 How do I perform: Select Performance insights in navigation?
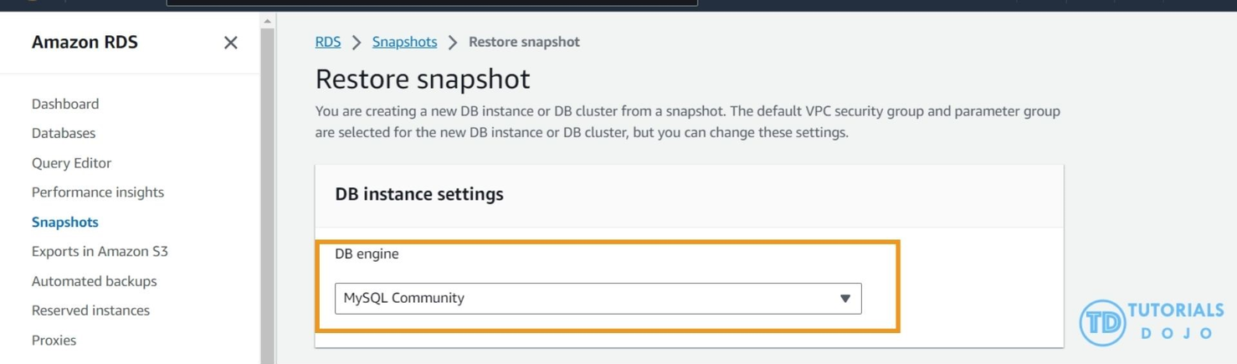98,192
